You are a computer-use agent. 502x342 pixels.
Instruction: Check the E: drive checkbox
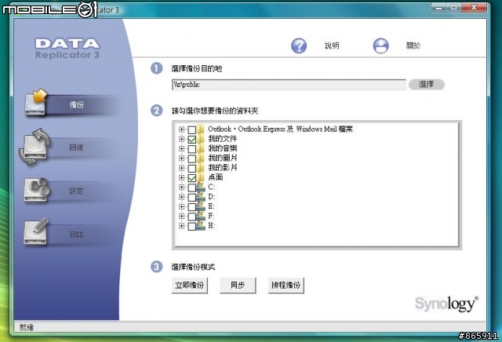coord(191,207)
